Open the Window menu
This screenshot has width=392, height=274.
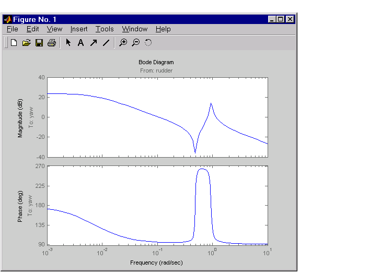135,29
